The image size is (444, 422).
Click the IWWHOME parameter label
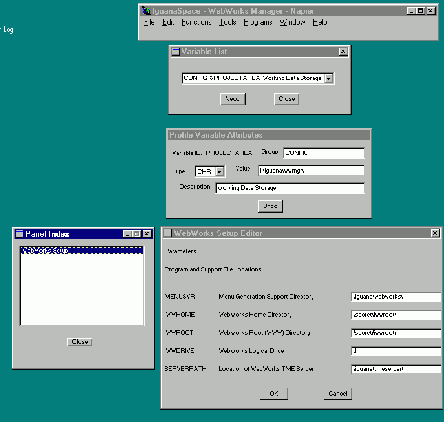click(x=180, y=315)
